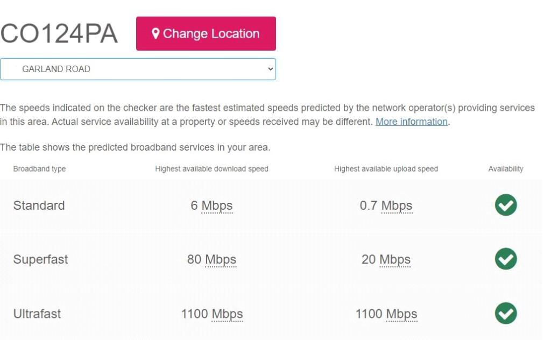
Task: Click Mbps abbreviation for Superfast download speed
Action: pos(221,259)
